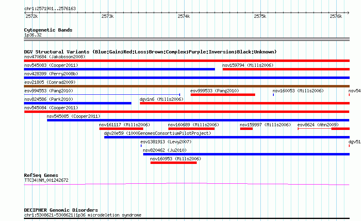The height and width of the screenshot is (221, 361).
Task: Click the Cytogenetic Bands track title
Action: (48, 30)
